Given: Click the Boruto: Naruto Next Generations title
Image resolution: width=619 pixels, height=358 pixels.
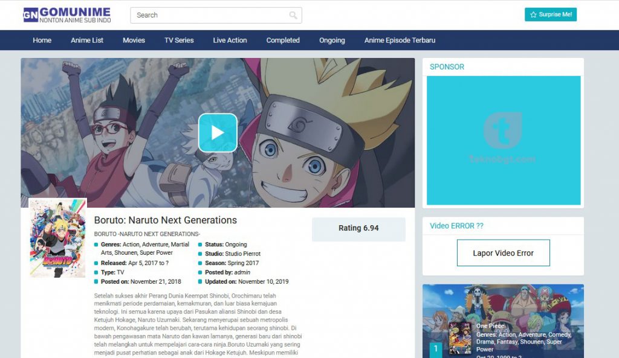Looking at the screenshot, I should coord(166,220).
